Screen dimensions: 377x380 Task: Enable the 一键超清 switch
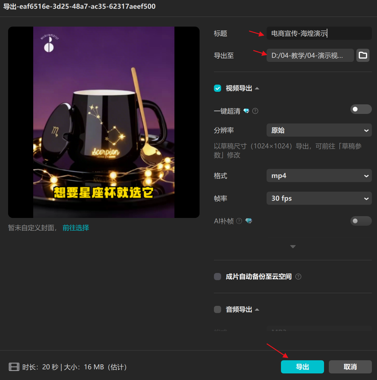(x=361, y=109)
